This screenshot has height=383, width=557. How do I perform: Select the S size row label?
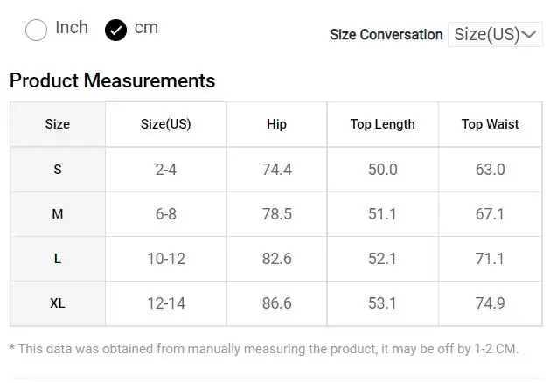[x=58, y=170]
